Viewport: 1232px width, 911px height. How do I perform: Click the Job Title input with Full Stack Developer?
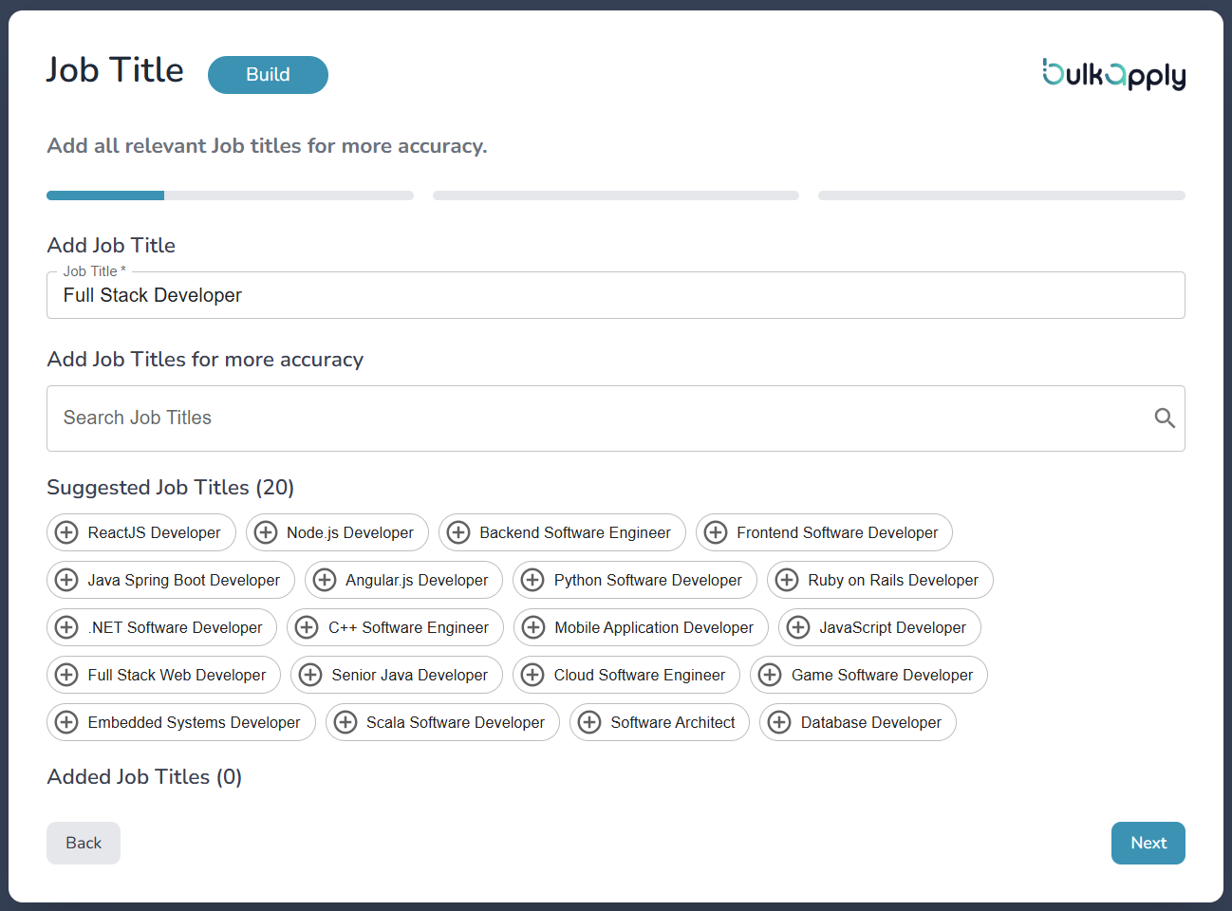[x=615, y=296]
